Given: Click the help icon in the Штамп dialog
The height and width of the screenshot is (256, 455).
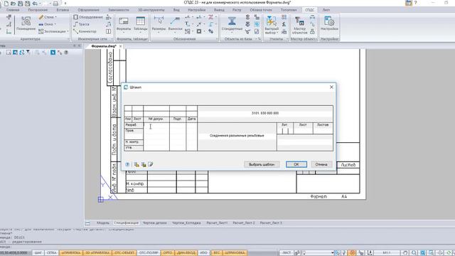Looking at the screenshot, I should tap(127, 164).
